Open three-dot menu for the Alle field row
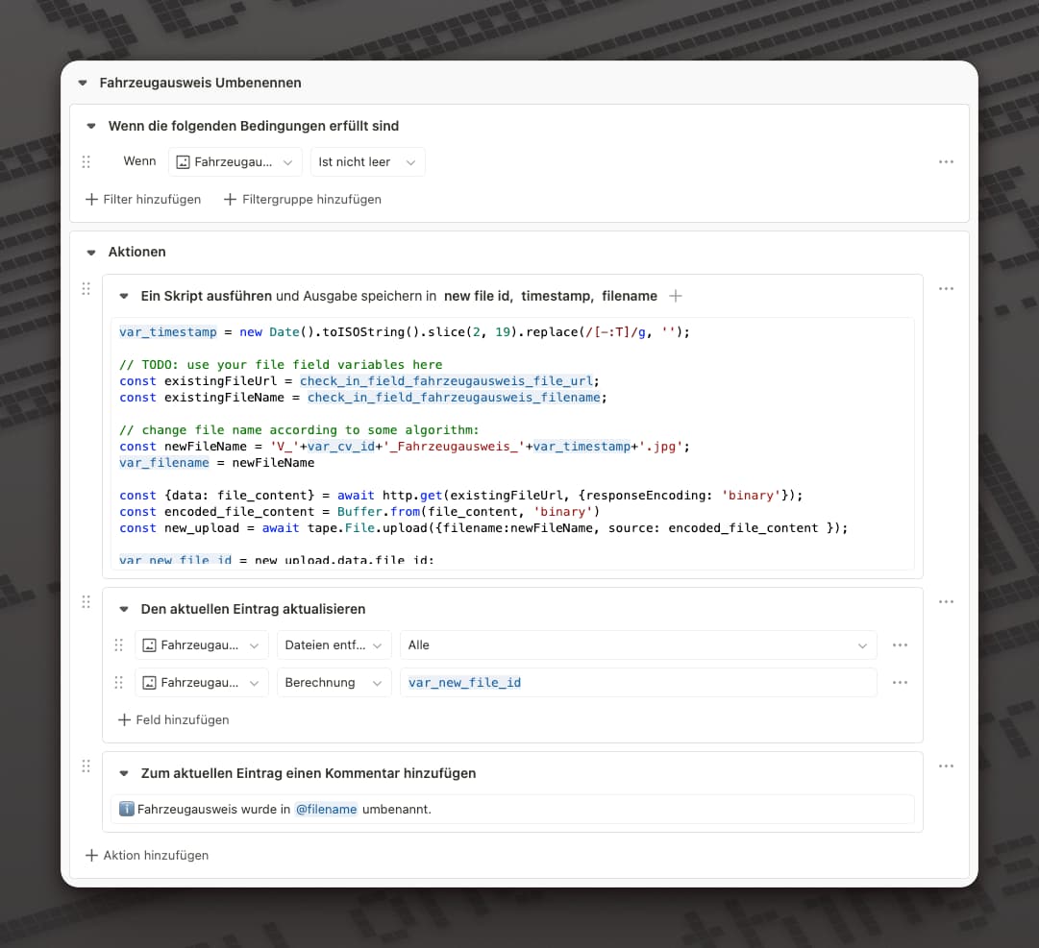This screenshot has width=1039, height=948. click(900, 645)
